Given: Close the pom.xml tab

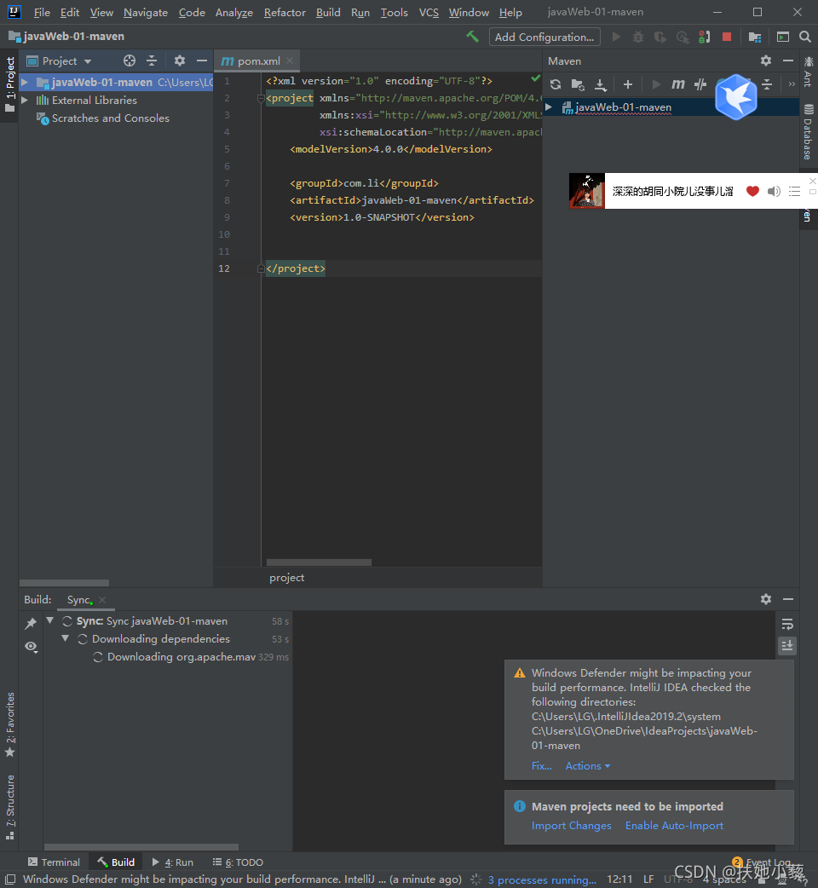Looking at the screenshot, I should click(x=290, y=60).
